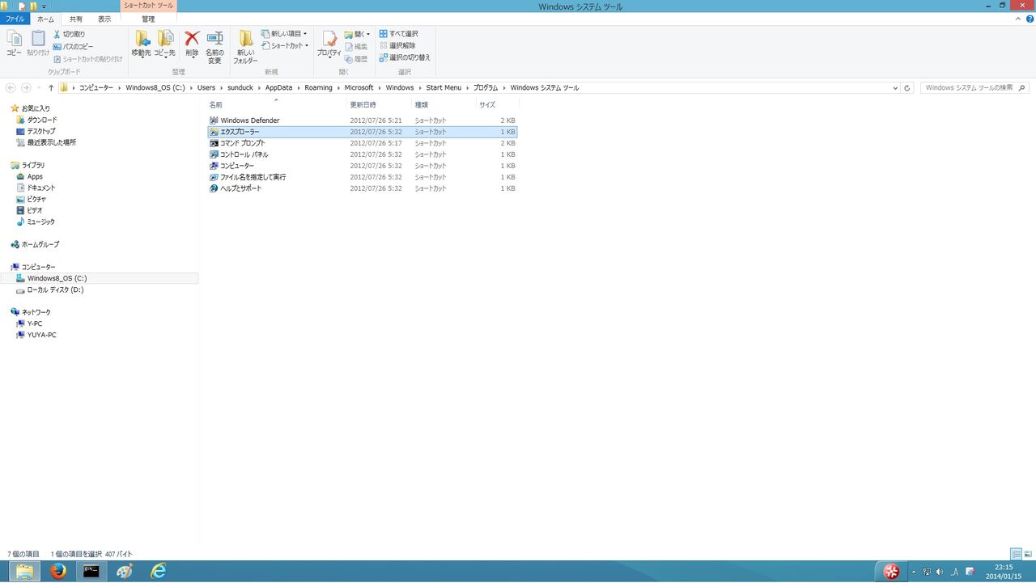
Task: Click the Up one level arrow
Action: point(51,87)
